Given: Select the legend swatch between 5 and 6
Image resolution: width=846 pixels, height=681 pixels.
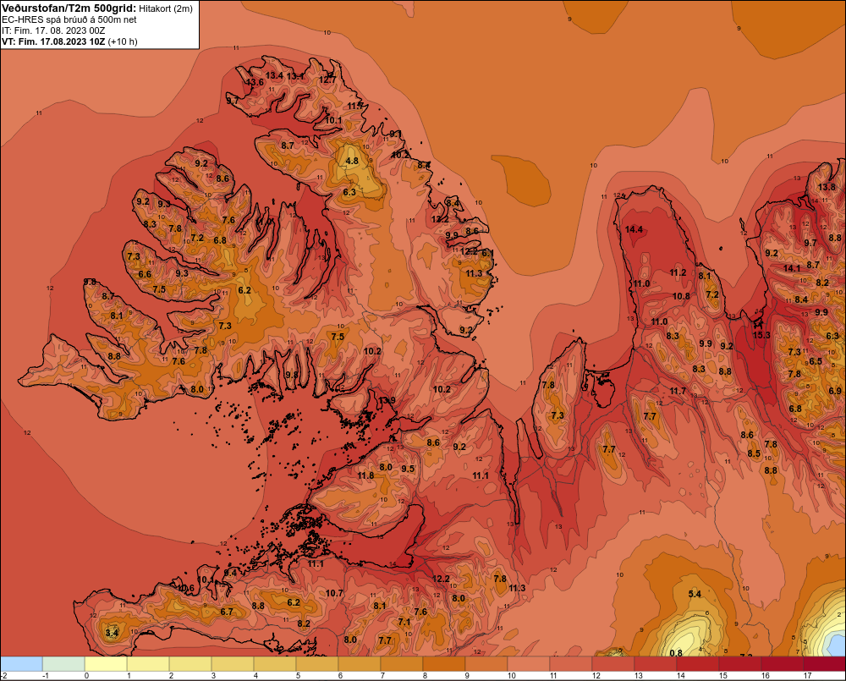Looking at the screenshot, I should click(317, 663).
